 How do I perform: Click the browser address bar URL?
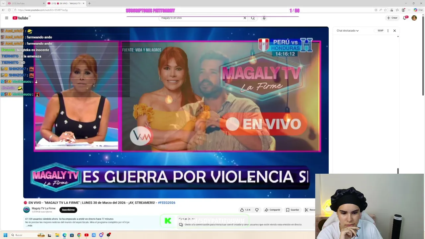42,10
